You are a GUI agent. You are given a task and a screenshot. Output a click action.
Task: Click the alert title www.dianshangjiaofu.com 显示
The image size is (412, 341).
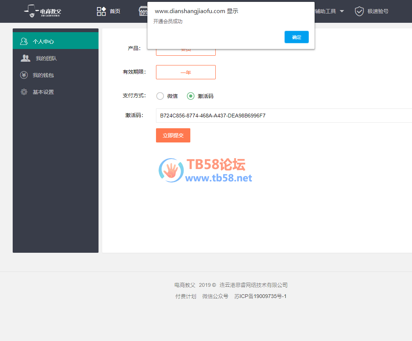[197, 11]
